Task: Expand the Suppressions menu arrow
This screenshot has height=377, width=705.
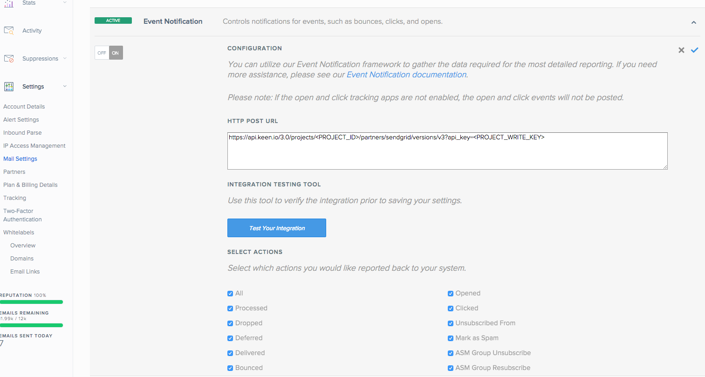Action: coord(65,58)
